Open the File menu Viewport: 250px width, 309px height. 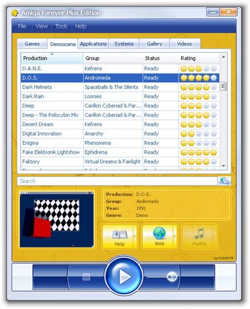pos(22,26)
